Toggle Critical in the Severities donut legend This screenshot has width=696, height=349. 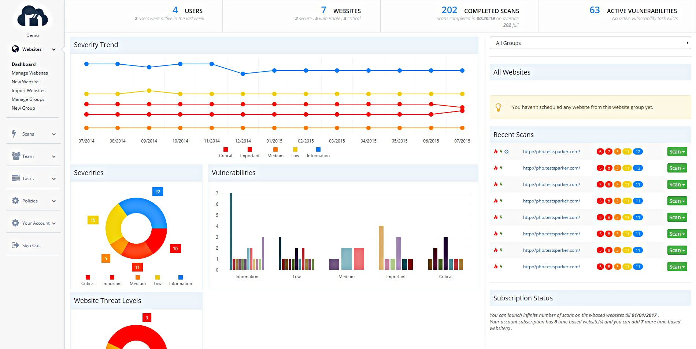tap(88, 280)
